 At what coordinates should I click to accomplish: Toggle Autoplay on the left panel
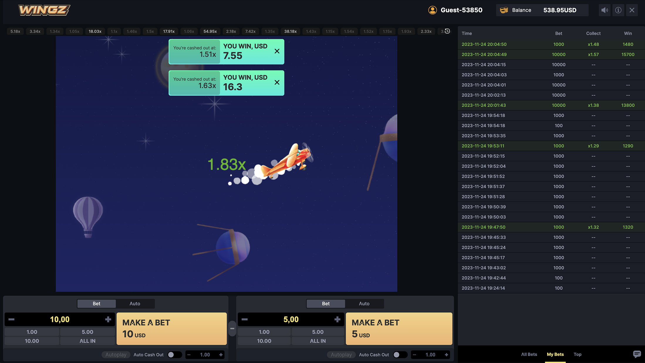coord(116,355)
